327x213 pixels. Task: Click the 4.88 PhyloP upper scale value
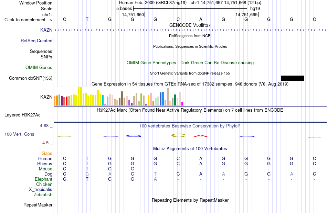(x=44, y=126)
